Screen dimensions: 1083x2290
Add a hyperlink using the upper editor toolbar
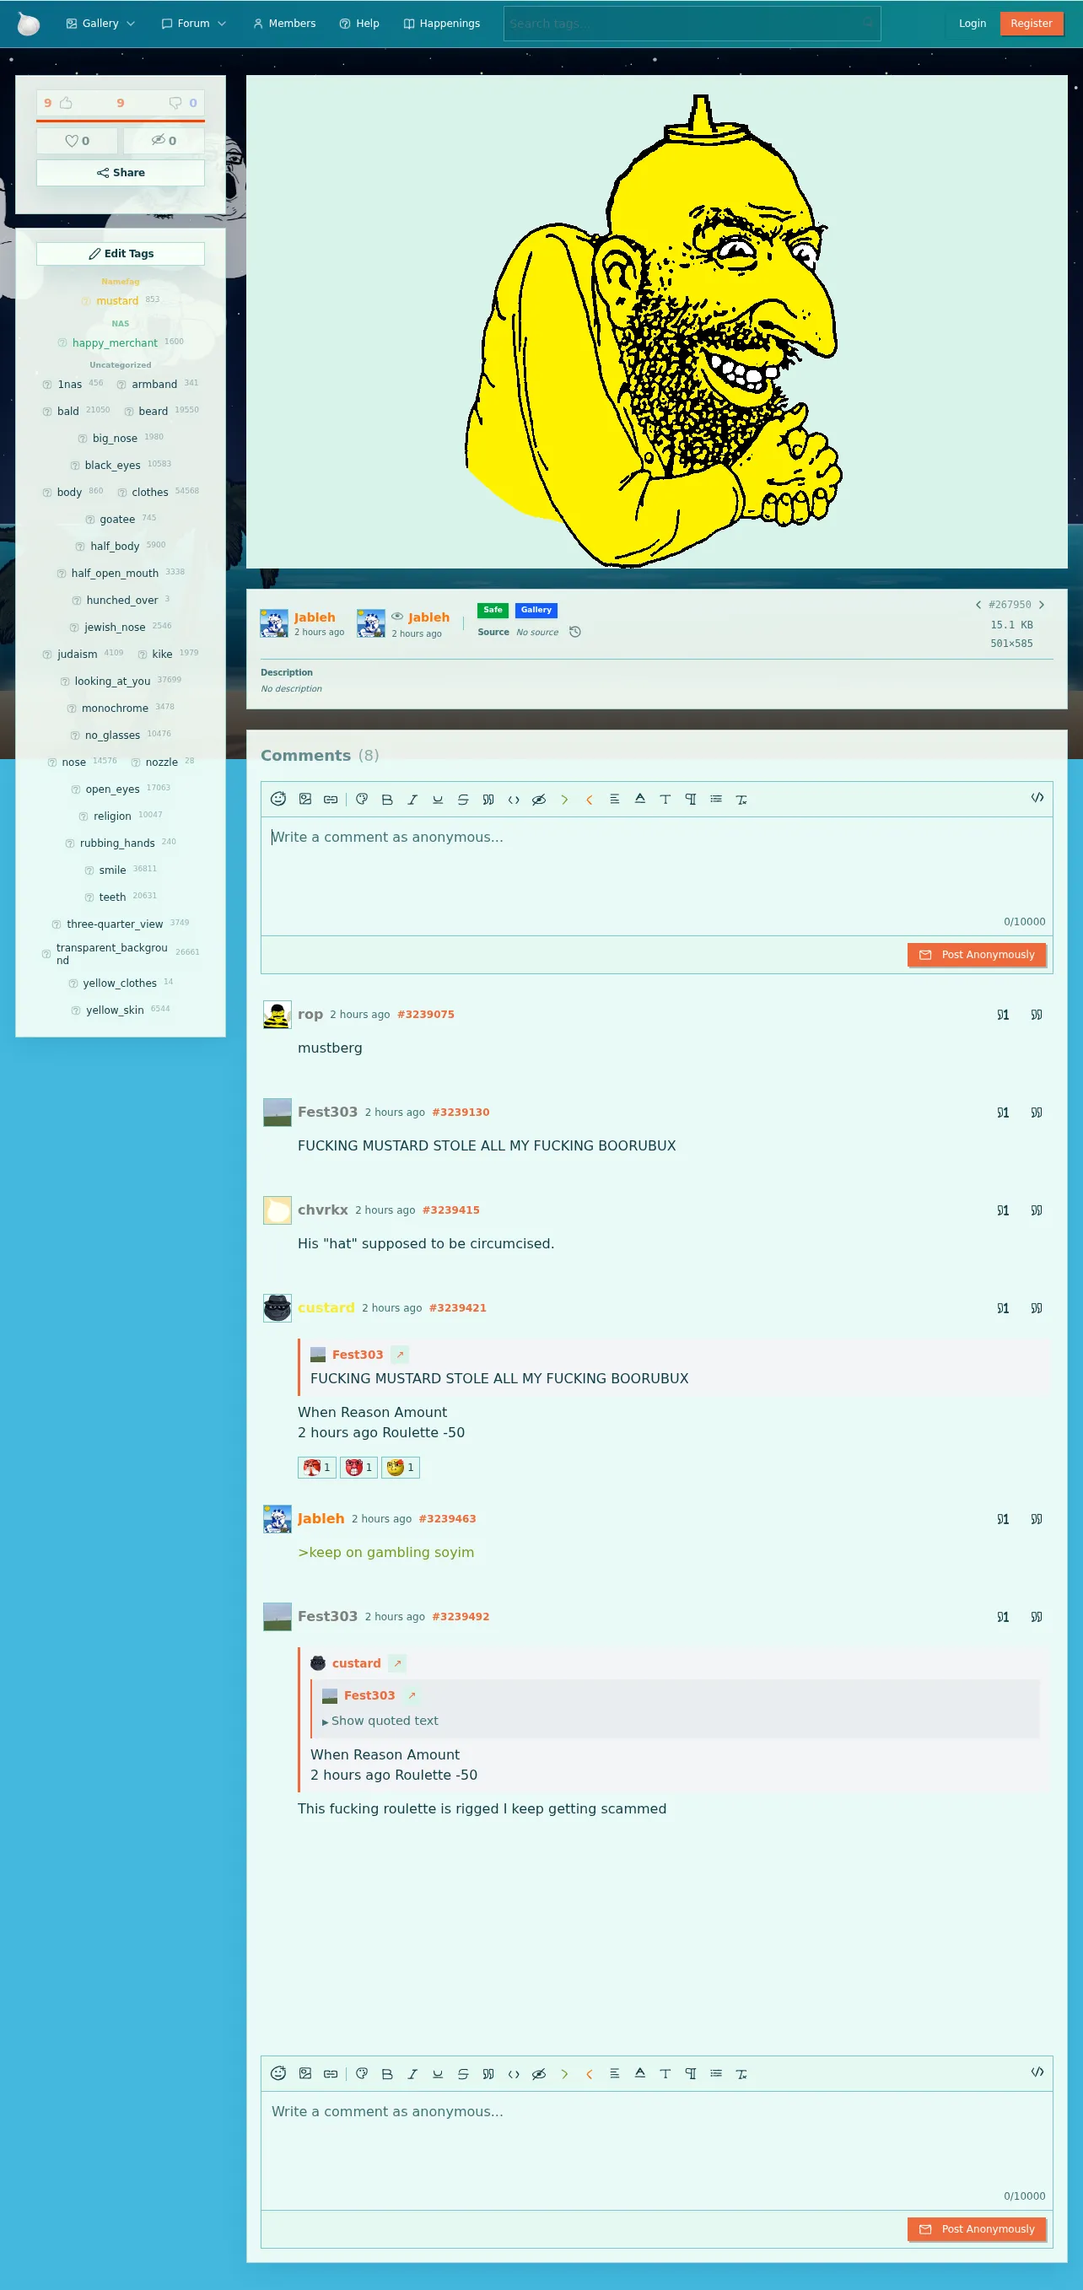[331, 800]
